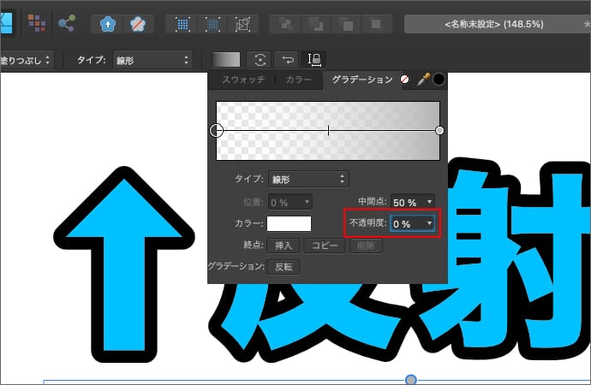This screenshot has height=385, width=591.
Task: Click the 挿入 button
Action: pyautogui.click(x=283, y=246)
